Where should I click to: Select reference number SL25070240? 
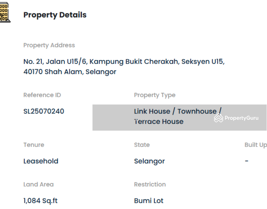point(44,111)
